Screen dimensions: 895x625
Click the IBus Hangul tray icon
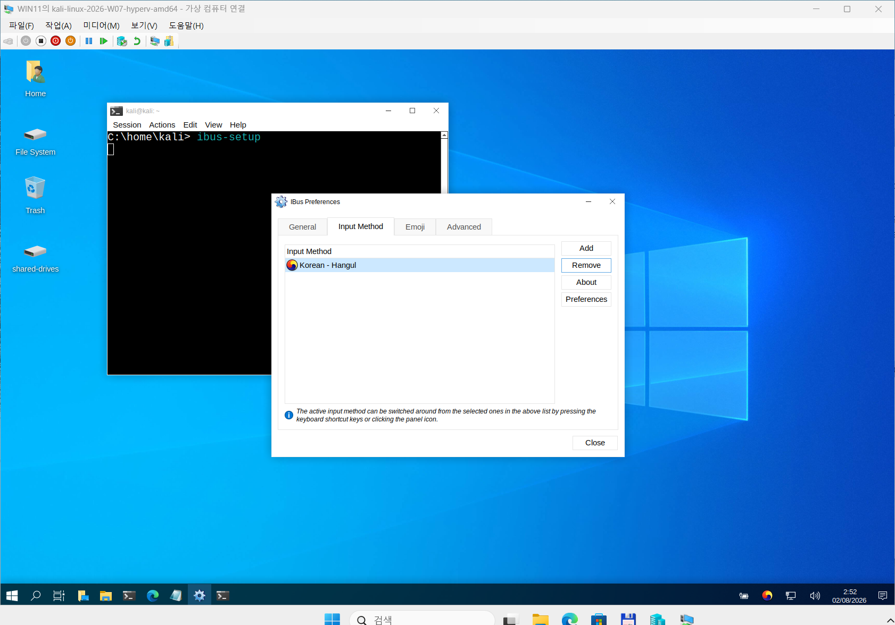pyautogui.click(x=767, y=596)
